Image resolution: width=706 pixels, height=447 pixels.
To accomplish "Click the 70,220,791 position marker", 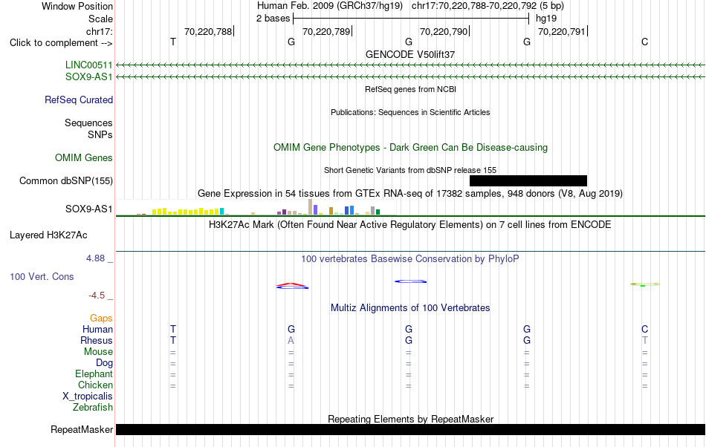I will (562, 31).
